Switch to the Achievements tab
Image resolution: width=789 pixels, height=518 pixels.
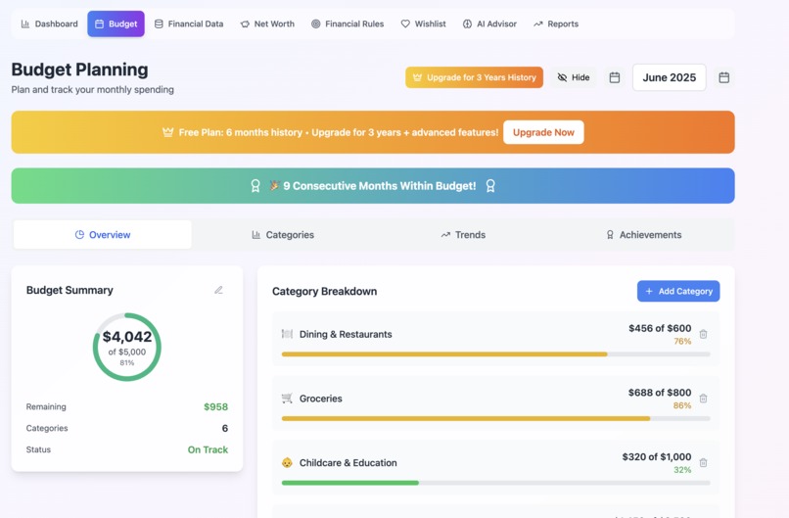point(643,235)
